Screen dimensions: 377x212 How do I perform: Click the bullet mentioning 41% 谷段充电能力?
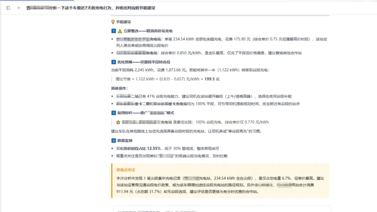point(204,96)
